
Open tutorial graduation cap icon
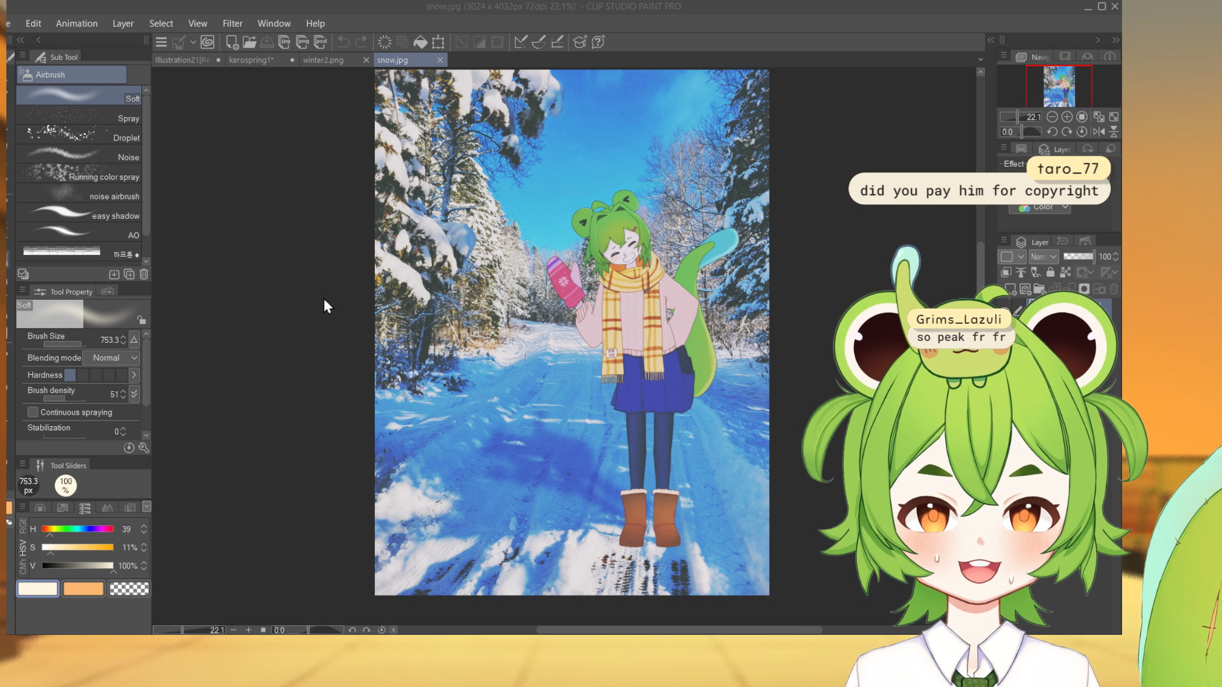coord(580,42)
